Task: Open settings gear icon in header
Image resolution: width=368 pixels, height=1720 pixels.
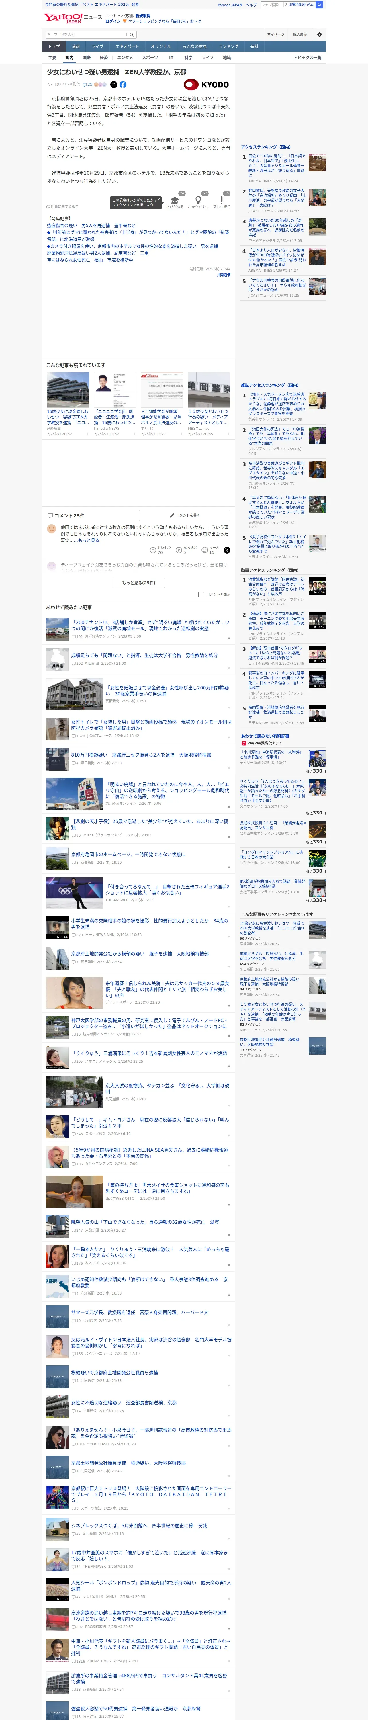Action: point(319,35)
